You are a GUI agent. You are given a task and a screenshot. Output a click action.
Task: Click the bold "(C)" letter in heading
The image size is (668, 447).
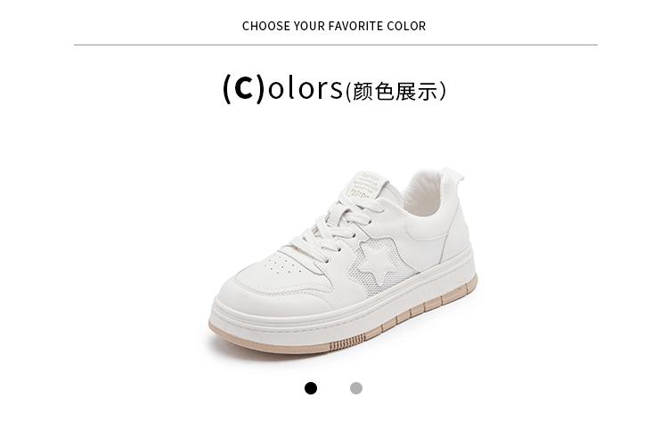[x=244, y=88]
